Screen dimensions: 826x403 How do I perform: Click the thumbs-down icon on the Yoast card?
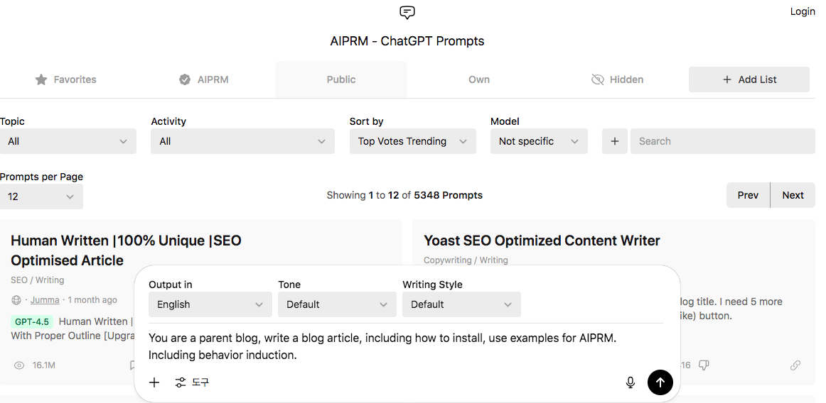coord(703,365)
